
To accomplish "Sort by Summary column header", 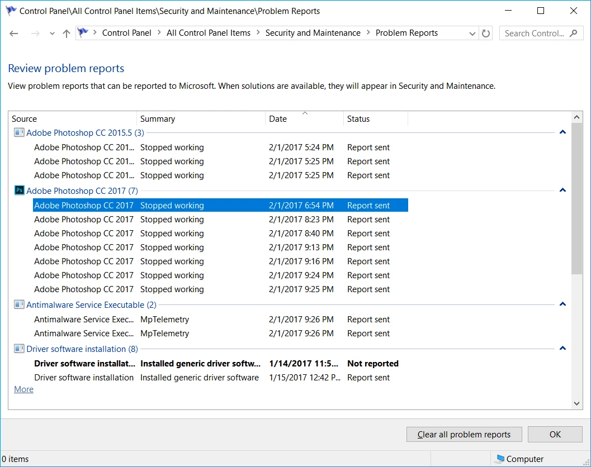I will click(x=201, y=119).
